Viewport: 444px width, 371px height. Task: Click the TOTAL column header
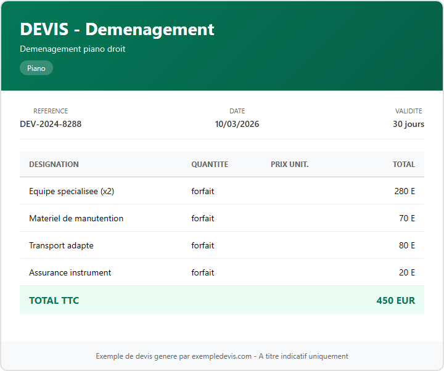[x=404, y=165]
